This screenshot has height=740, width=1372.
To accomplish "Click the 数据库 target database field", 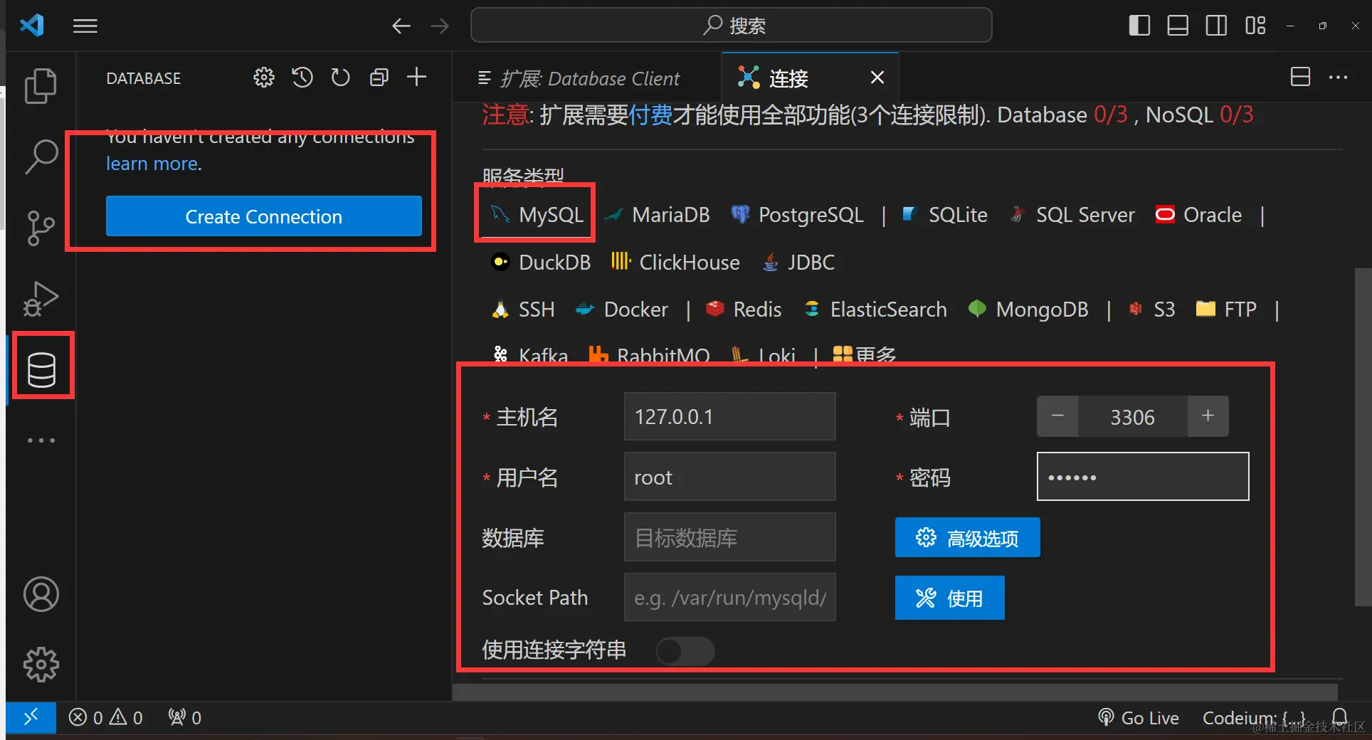I will [x=729, y=537].
